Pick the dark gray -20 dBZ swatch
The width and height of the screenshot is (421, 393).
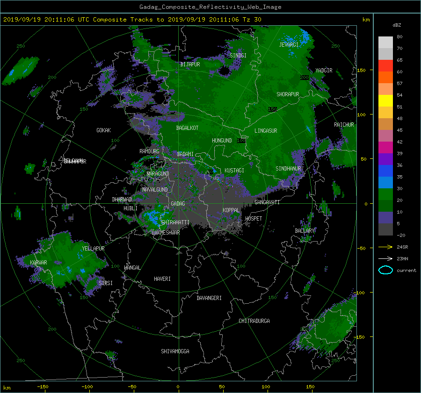(385, 229)
